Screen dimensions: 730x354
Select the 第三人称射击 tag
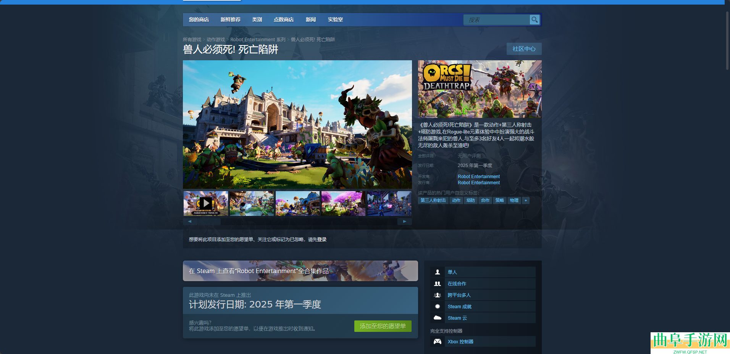[x=433, y=200]
